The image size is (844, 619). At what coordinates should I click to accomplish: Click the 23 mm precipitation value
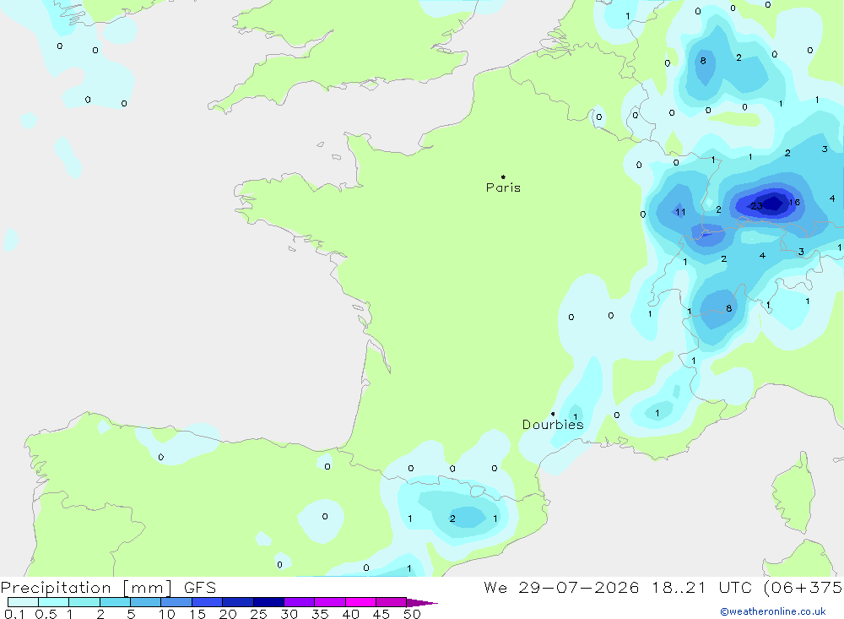point(756,206)
